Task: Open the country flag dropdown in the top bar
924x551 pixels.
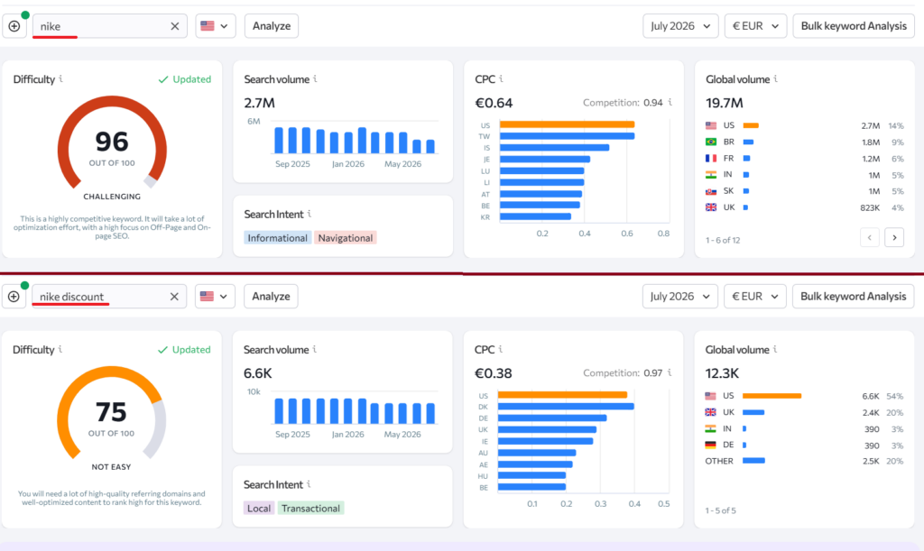Action: click(215, 26)
